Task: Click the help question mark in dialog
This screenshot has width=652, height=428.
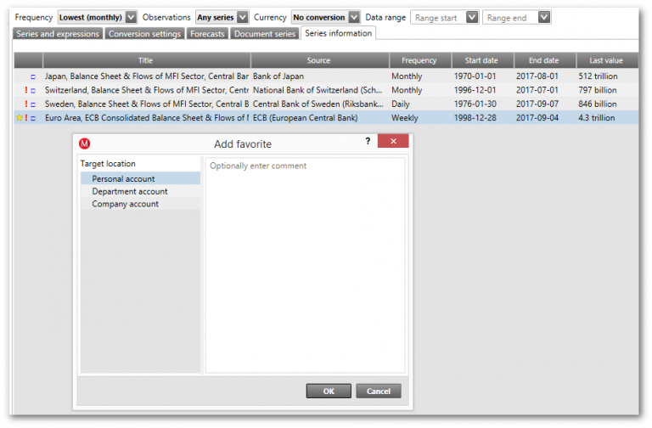Action: coord(368,142)
